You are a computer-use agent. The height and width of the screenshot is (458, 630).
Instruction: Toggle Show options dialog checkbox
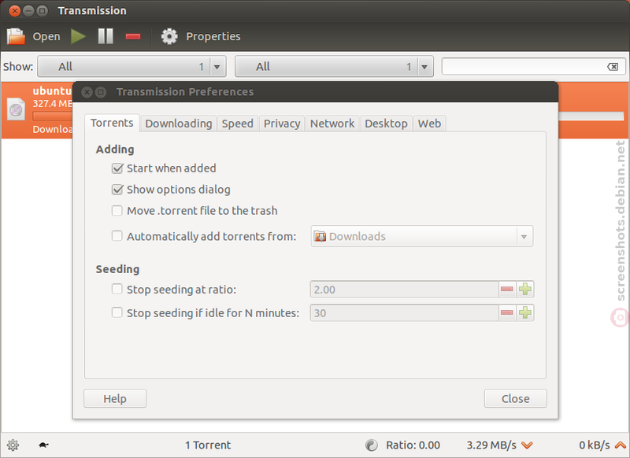click(117, 190)
